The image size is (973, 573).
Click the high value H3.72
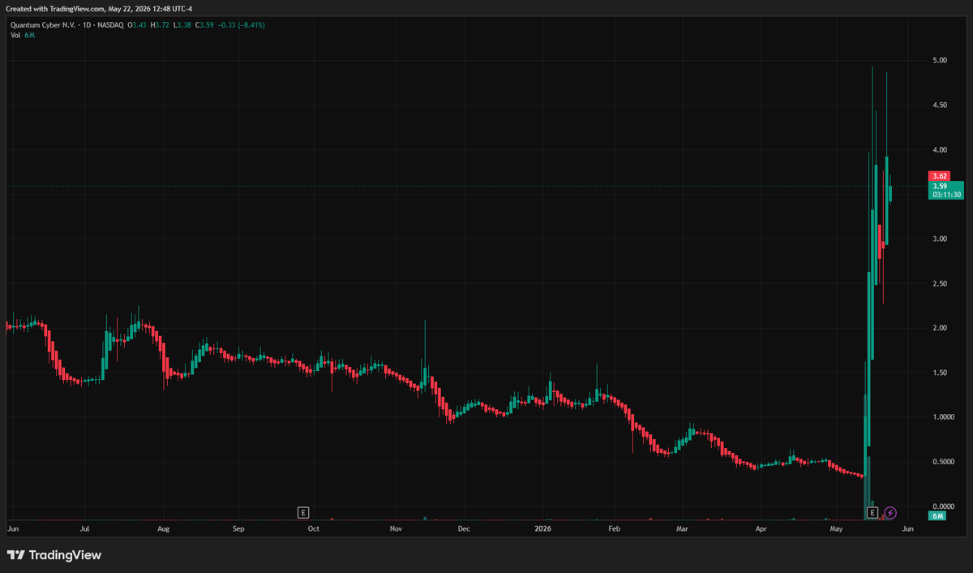(159, 25)
